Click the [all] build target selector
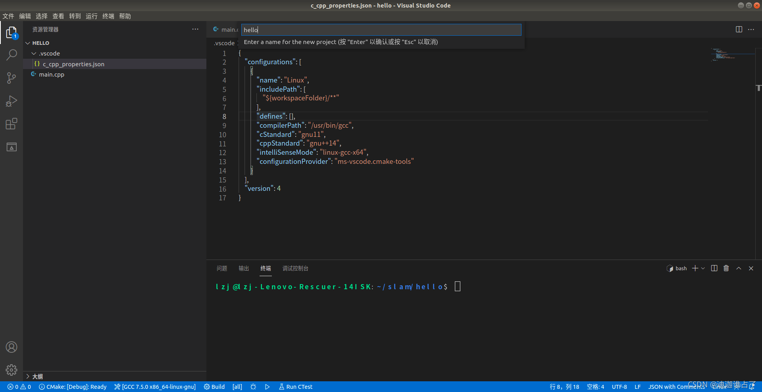762x392 pixels. tap(237, 387)
